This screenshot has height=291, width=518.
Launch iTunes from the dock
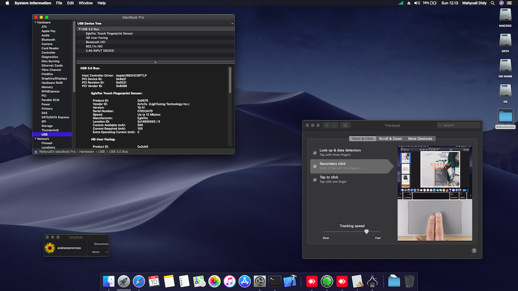[x=229, y=281]
